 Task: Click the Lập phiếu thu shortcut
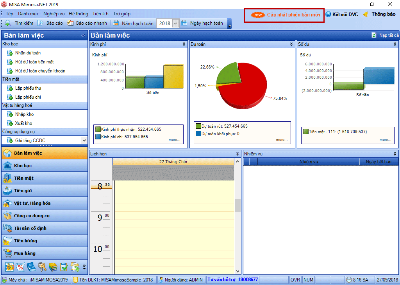[28, 88]
